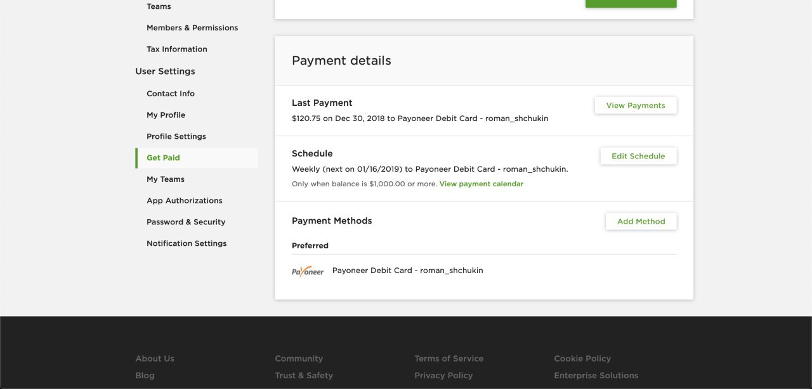
Task: Open Enterprise Solutions footer link
Action: click(596, 376)
